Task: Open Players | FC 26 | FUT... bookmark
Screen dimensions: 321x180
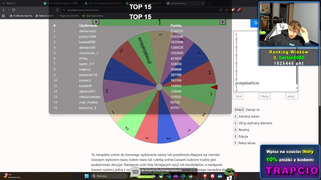Action: 68,16
